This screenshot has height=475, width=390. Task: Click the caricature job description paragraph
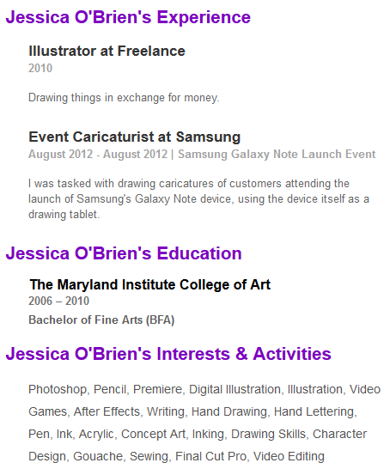click(198, 199)
